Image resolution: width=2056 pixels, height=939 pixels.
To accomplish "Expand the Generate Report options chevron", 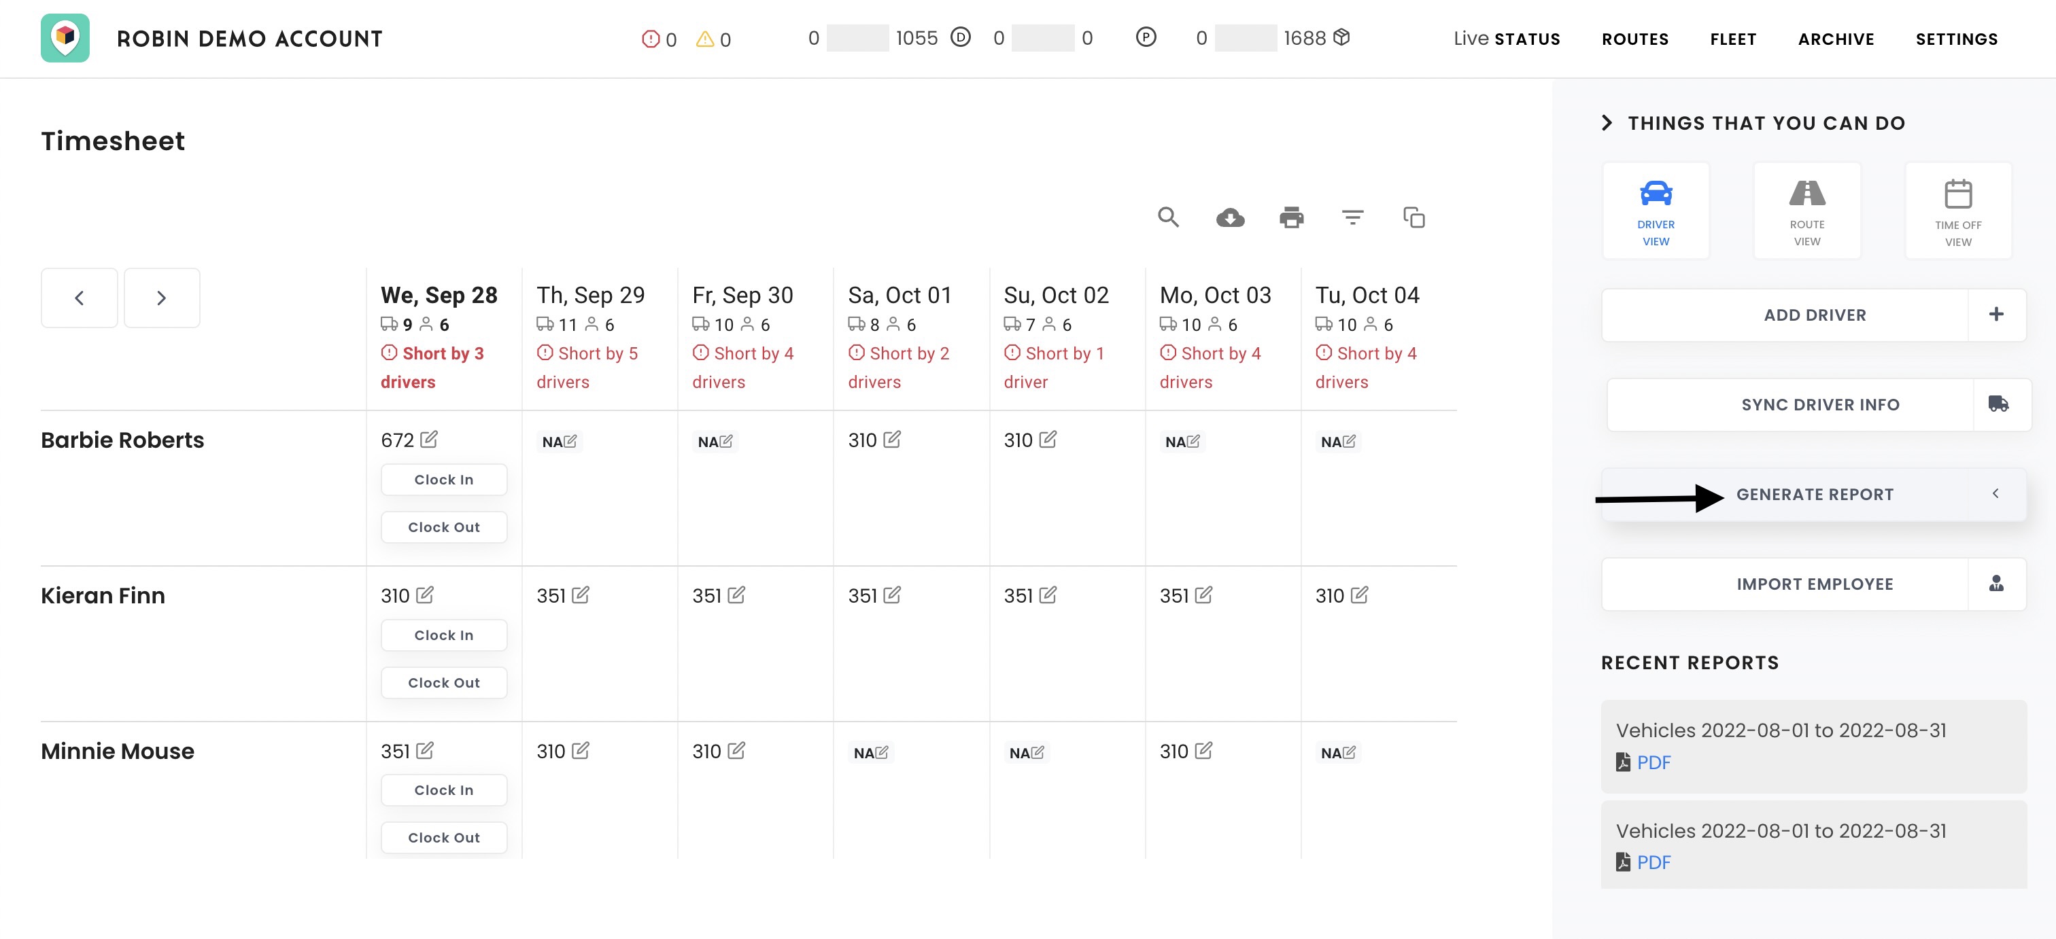I will tap(1995, 494).
